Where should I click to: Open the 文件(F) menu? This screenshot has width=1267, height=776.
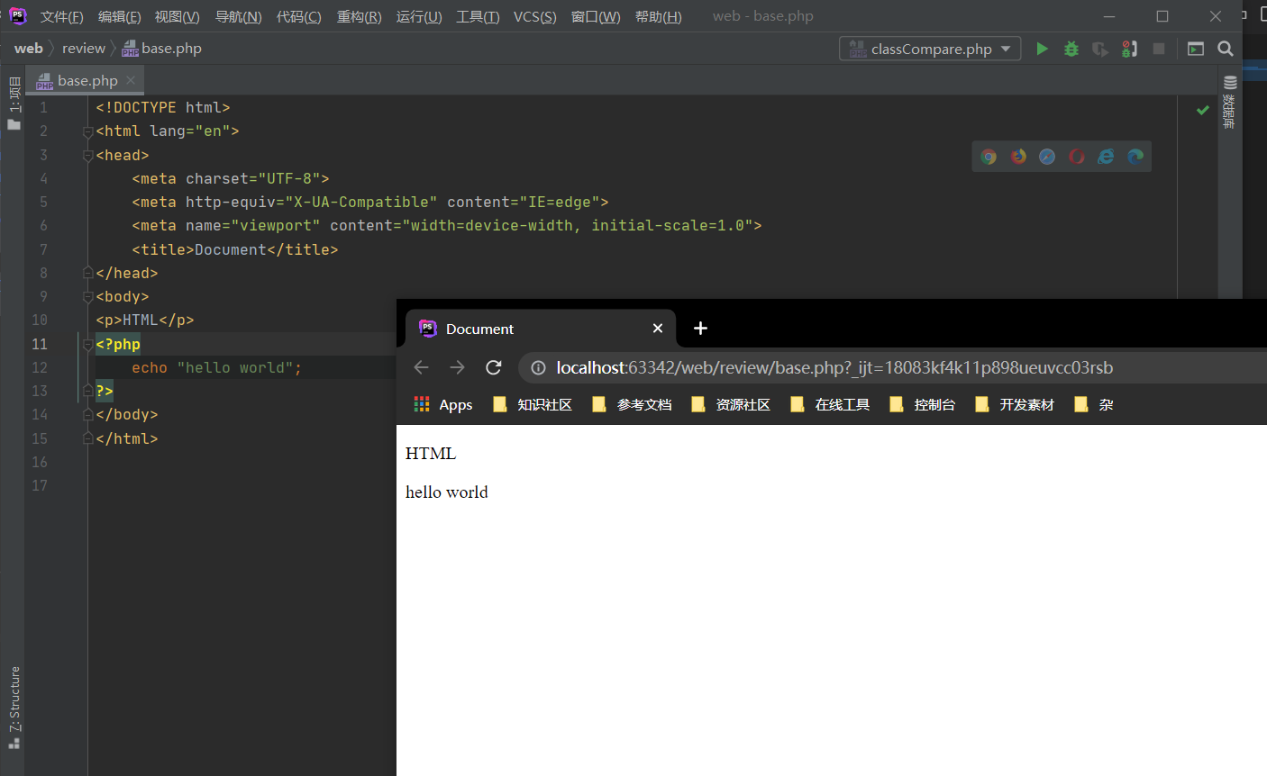coord(62,16)
